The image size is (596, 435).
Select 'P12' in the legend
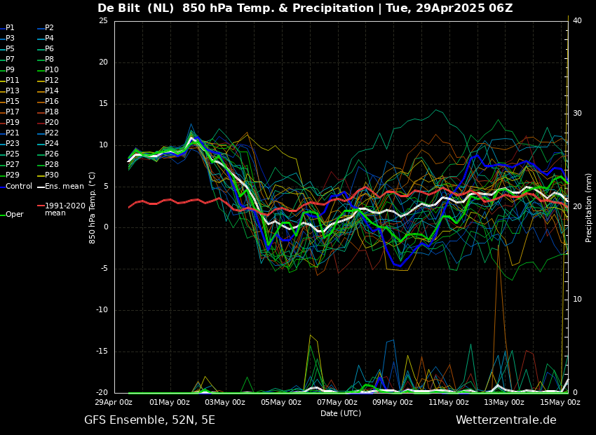pos(52,80)
